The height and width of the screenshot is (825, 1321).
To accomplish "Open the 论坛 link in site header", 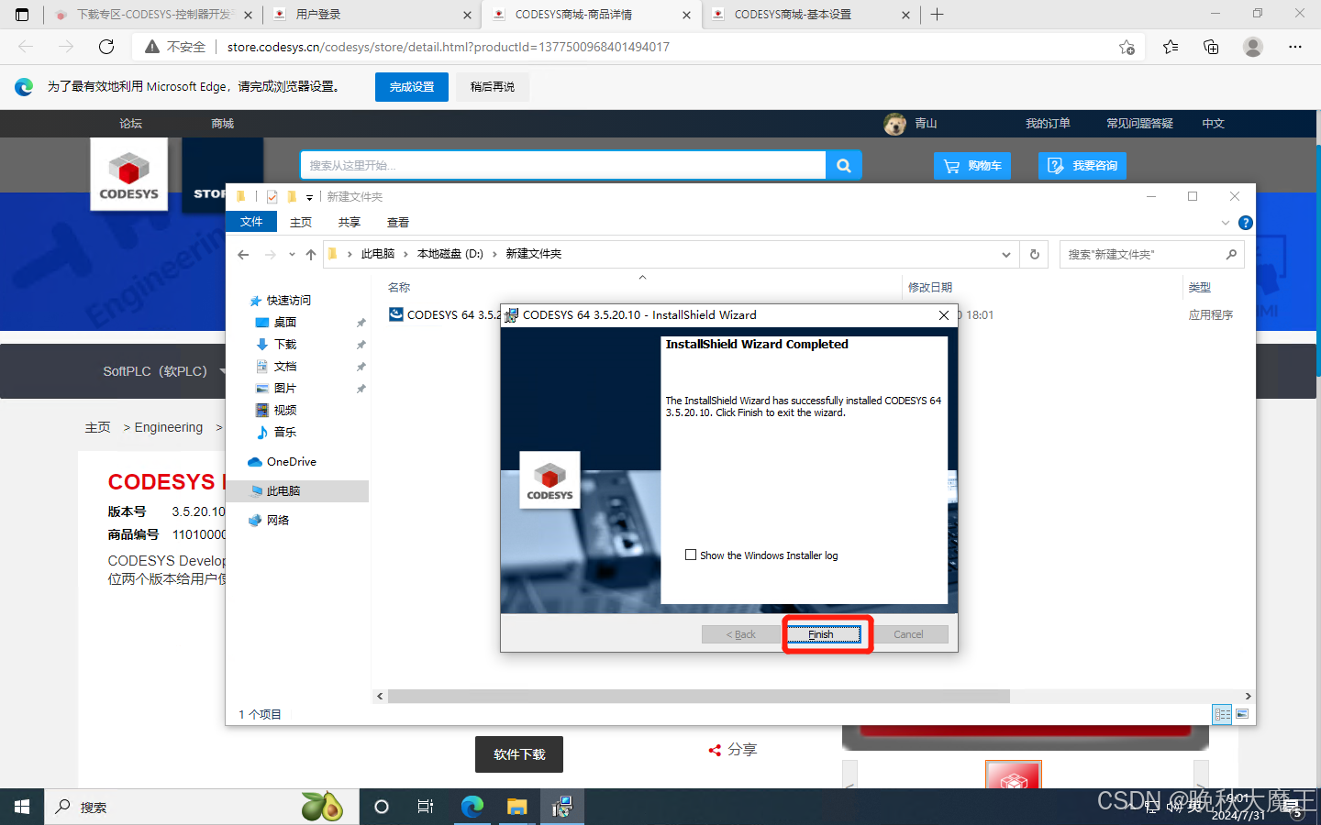I will [130, 124].
